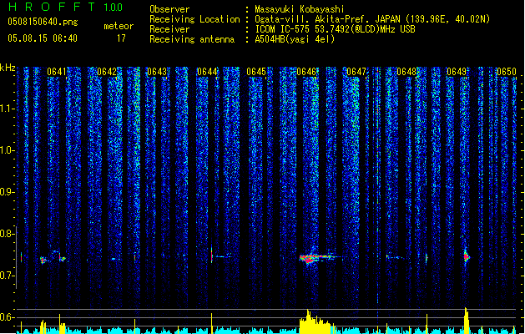Image resolution: width=525 pixels, height=334 pixels.
Task: Click the 1.1 kHz axis tick label
Action: coord(7,109)
